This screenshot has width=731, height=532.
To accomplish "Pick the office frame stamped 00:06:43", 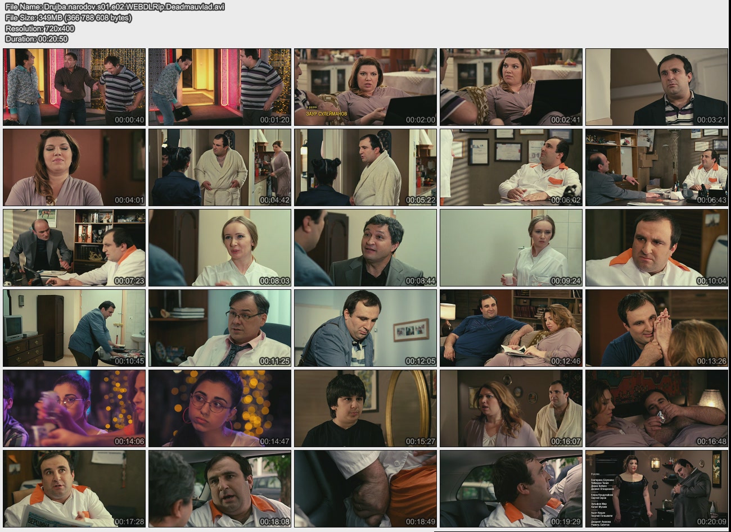I will pos(656,167).
